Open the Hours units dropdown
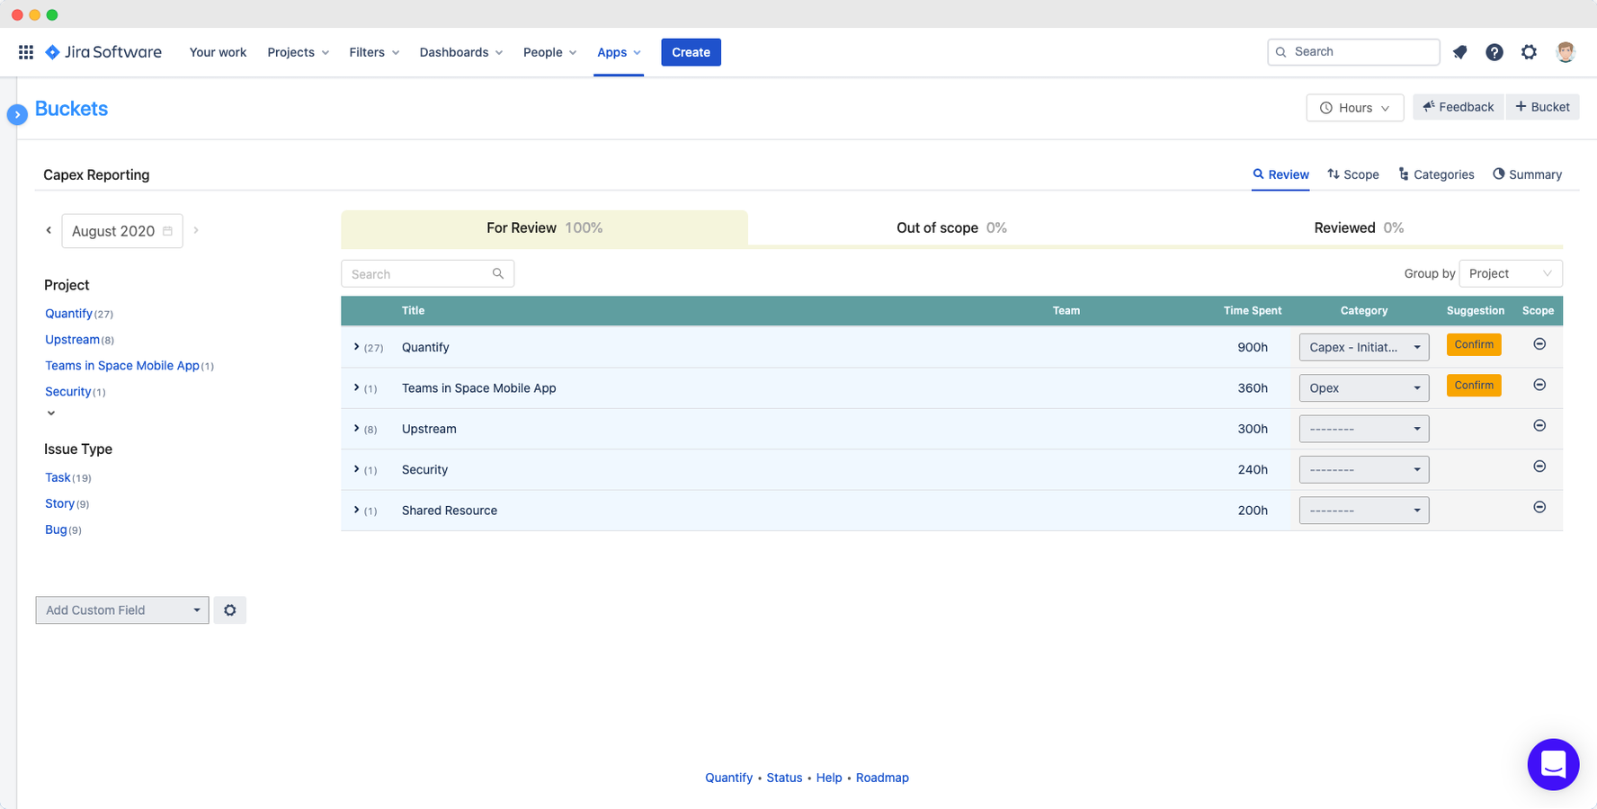1597x809 pixels. [1354, 108]
